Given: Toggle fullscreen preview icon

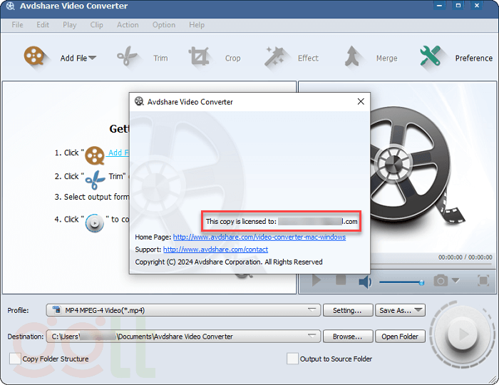Looking at the screenshot, I should [483, 281].
